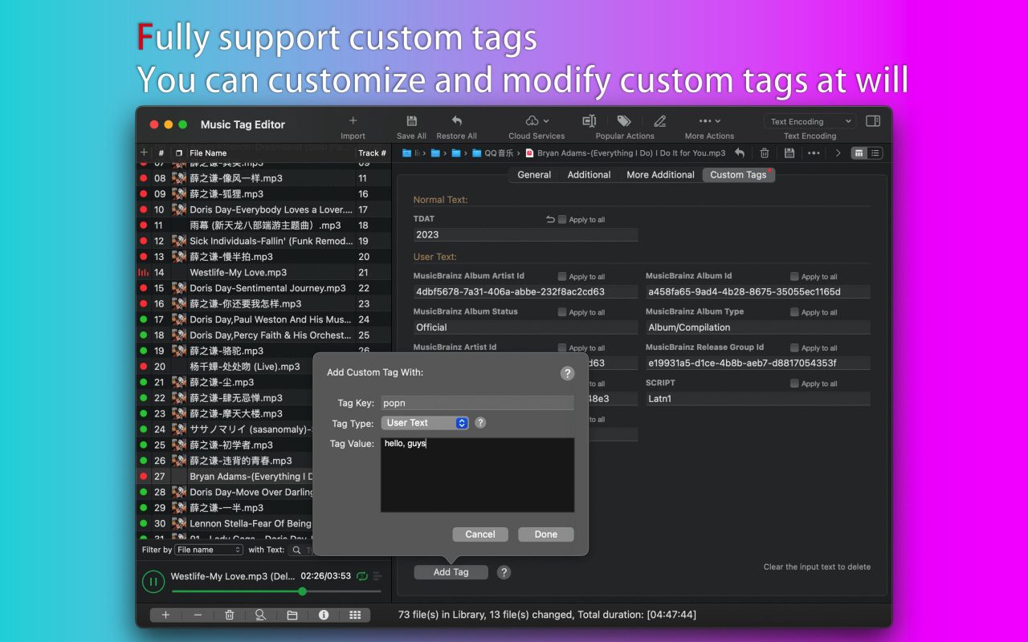
Task: Check Apply to all for MusicBrainz Album Type
Action: coord(794,312)
